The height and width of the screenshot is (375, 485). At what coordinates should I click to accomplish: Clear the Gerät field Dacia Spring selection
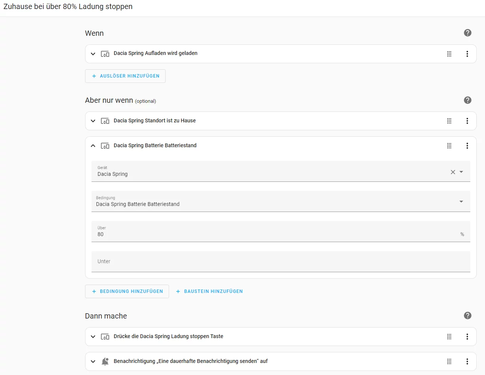(453, 172)
